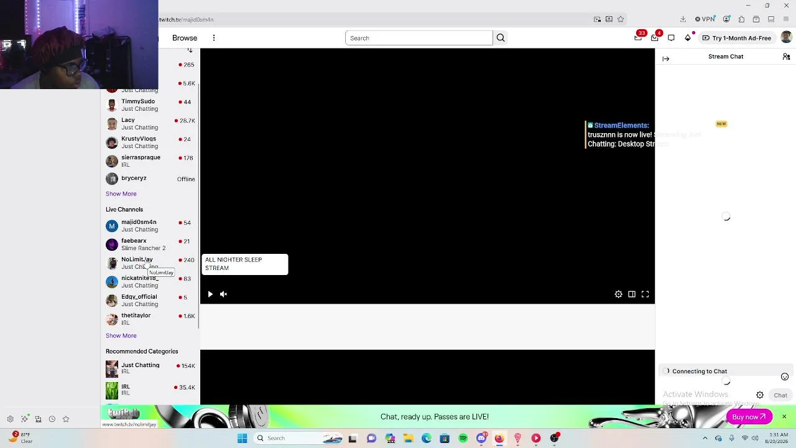Sort followed channels with the arrows icon
Screen dimensions: 796x448
190,50
